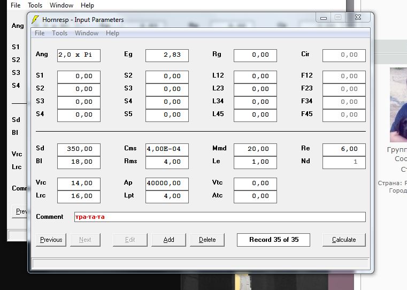
Task: Open Help menu in Input Parameters window
Action: 112,33
